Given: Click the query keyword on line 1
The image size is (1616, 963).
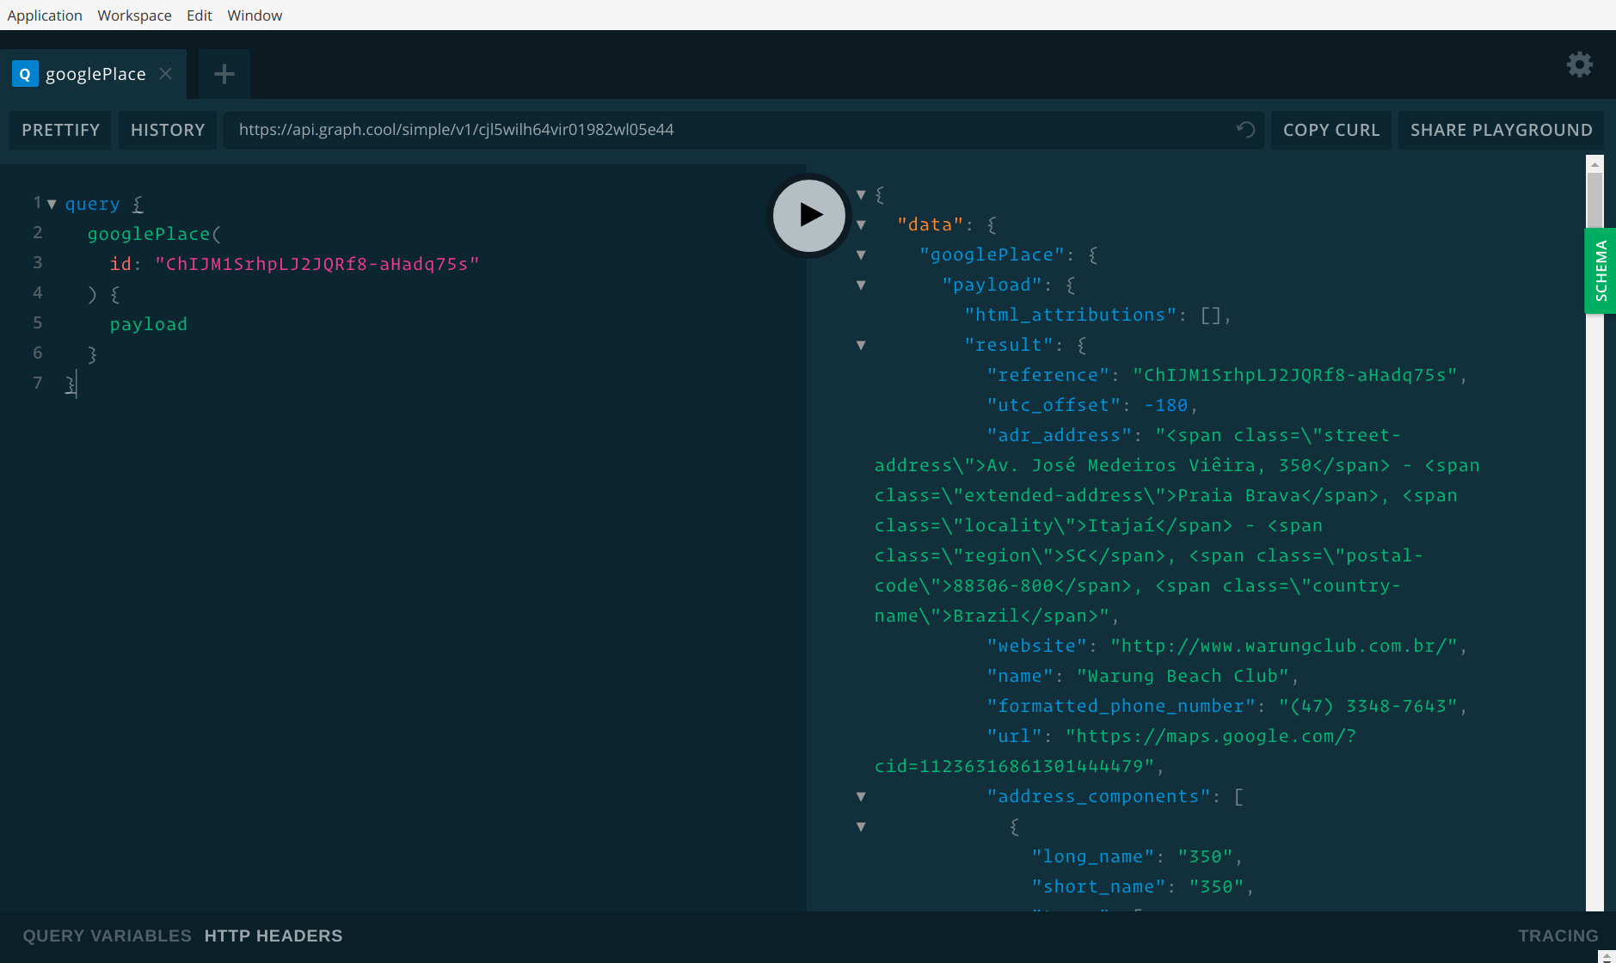Looking at the screenshot, I should 92,204.
